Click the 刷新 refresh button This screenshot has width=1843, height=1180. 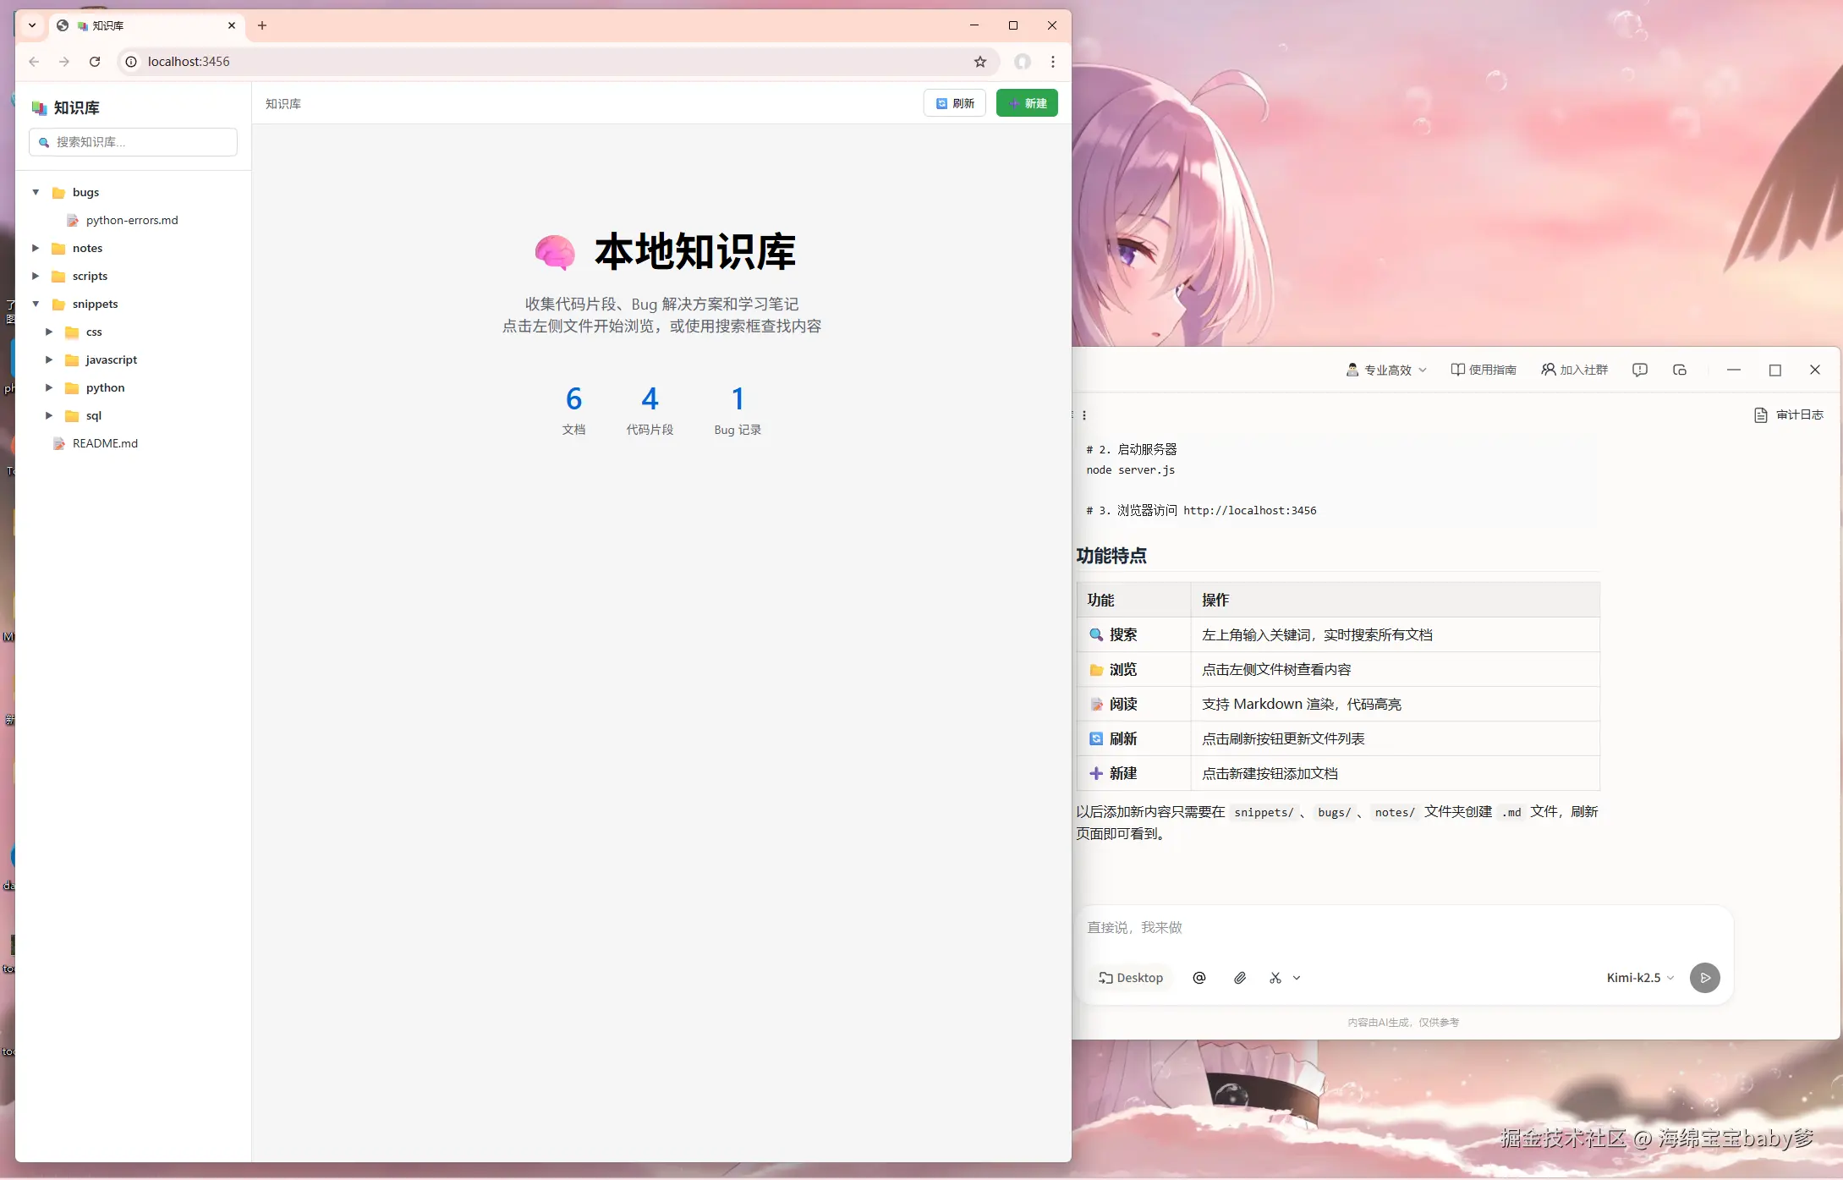click(x=954, y=103)
